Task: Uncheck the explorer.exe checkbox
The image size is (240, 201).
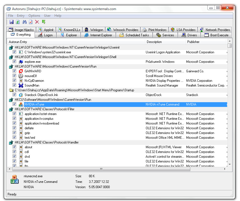Action: tap(15, 61)
